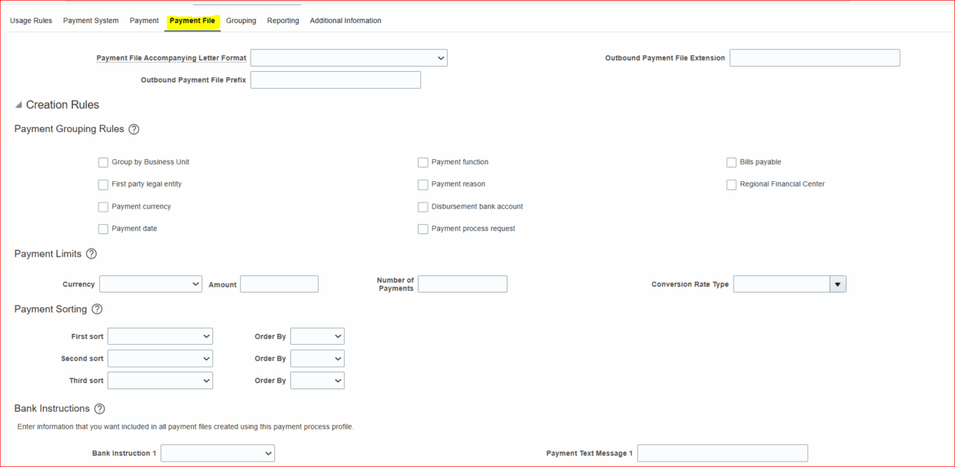Click the Outbound Payment File Prefix field
955x467 pixels.
pos(335,79)
